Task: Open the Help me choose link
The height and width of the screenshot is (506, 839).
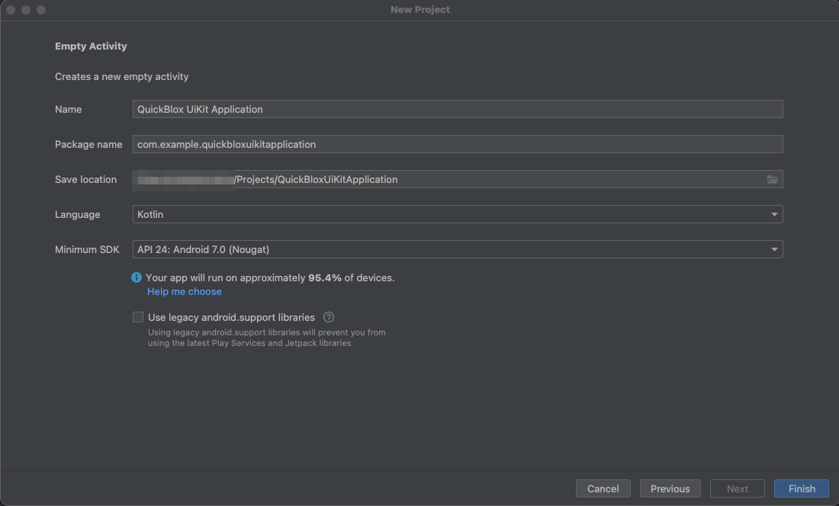Action: (184, 292)
